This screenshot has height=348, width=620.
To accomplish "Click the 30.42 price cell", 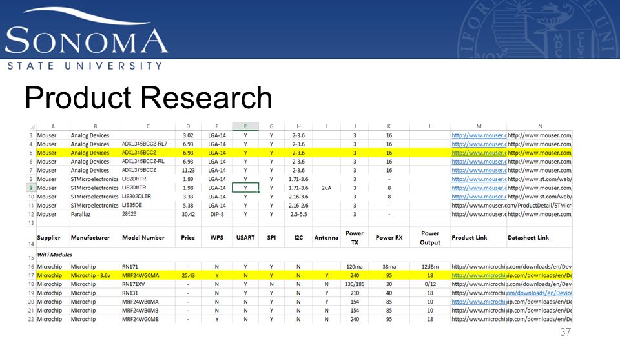I will [188, 214].
